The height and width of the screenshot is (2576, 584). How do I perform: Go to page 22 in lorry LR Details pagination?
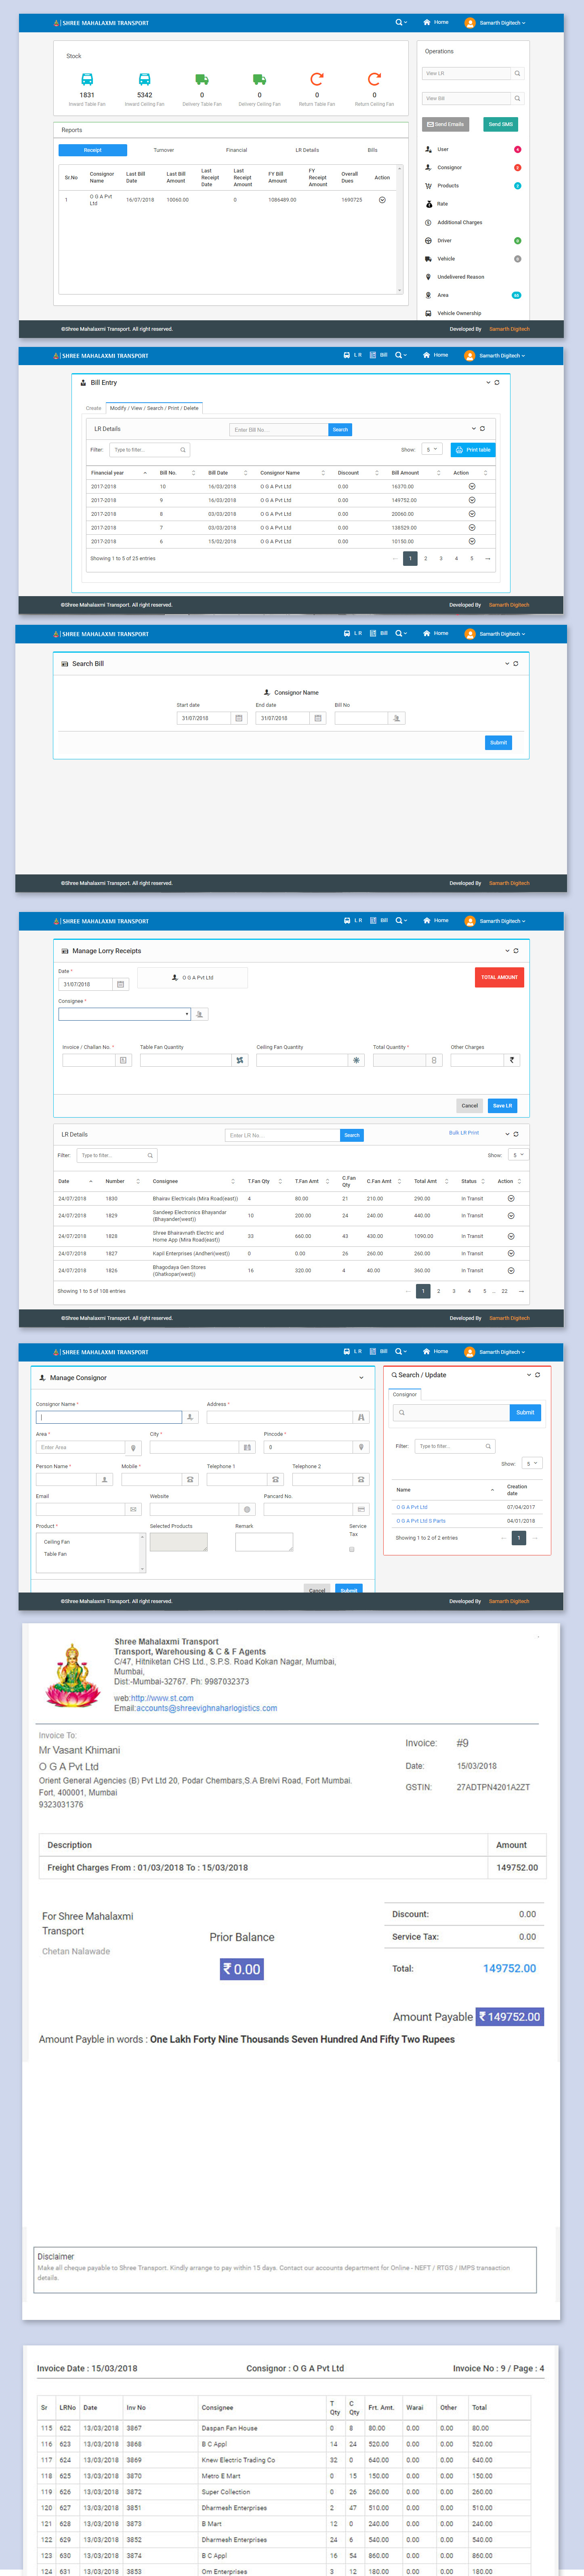tap(504, 1291)
